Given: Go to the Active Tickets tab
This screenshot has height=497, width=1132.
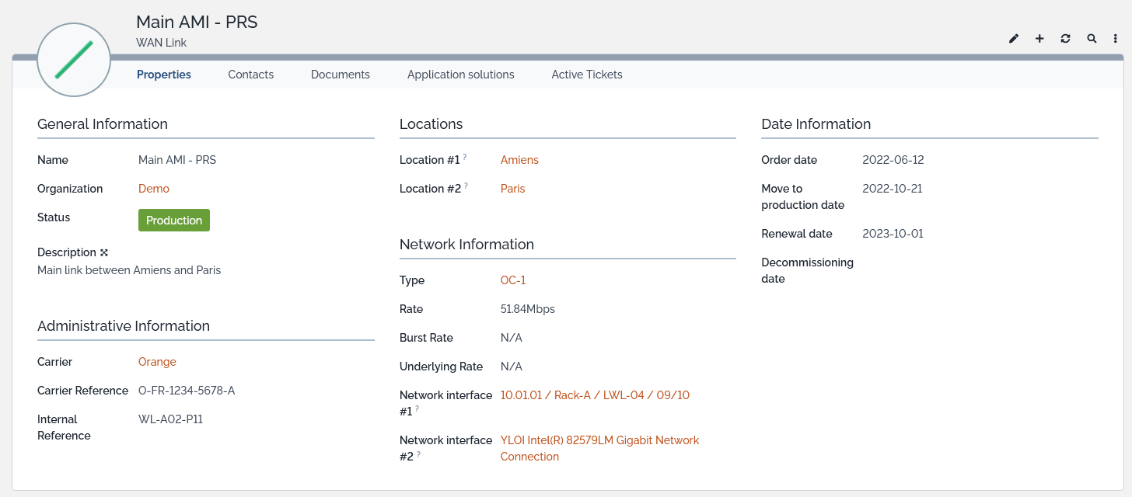Looking at the screenshot, I should [586, 75].
